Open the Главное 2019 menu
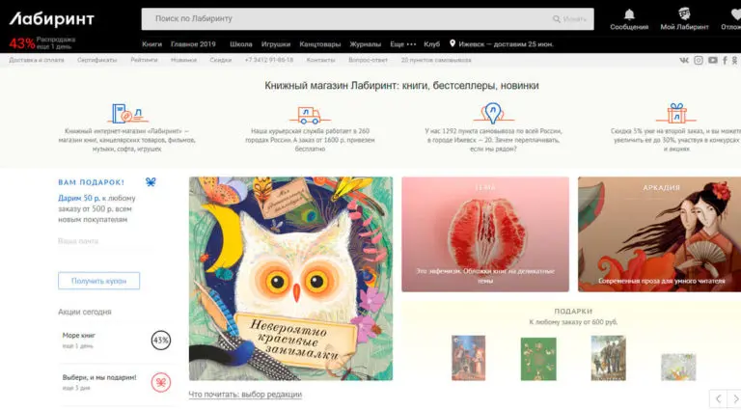 tap(193, 44)
